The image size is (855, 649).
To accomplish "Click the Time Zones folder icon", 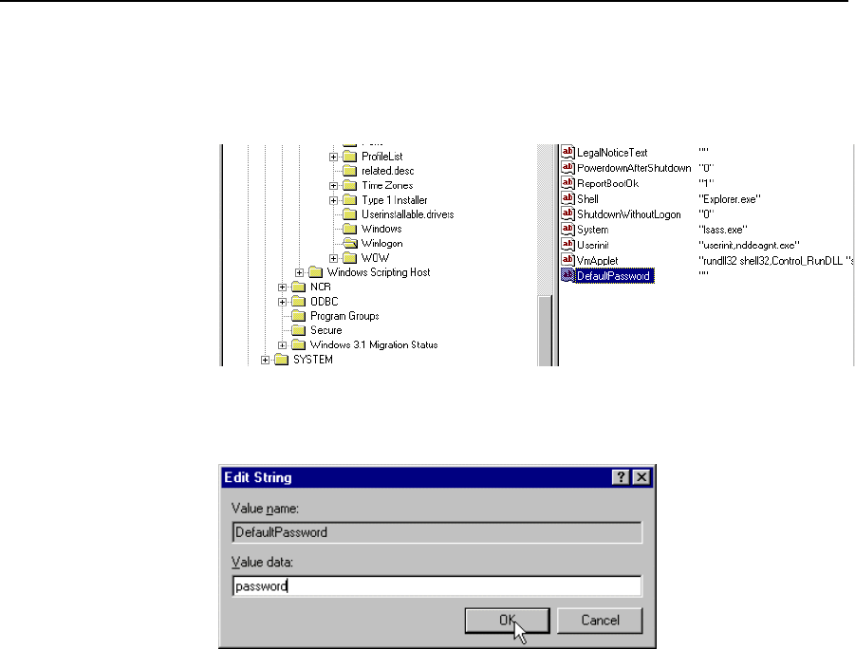I will (x=349, y=185).
